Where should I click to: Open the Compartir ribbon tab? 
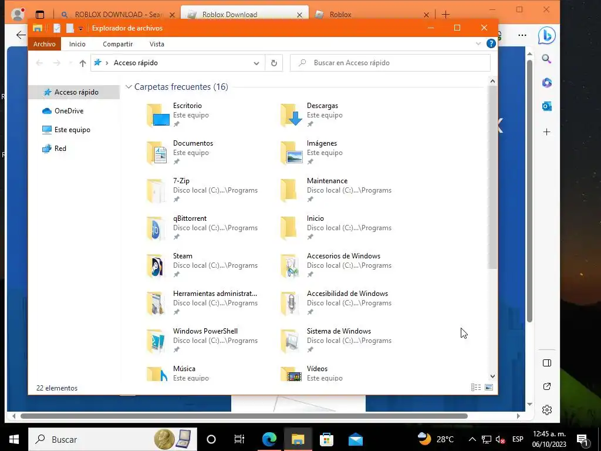click(117, 44)
